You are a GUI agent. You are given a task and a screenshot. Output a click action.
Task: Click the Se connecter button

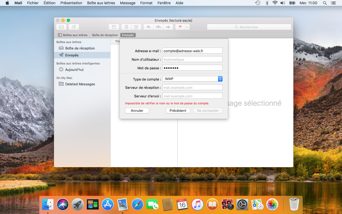click(x=208, y=110)
